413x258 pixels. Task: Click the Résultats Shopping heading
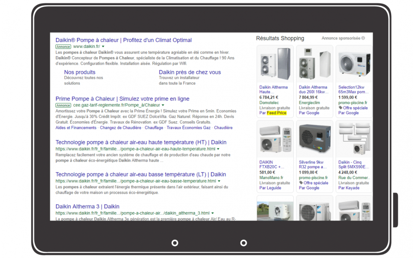[280, 39]
